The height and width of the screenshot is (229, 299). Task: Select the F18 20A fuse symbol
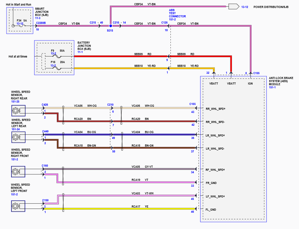[57, 68]
